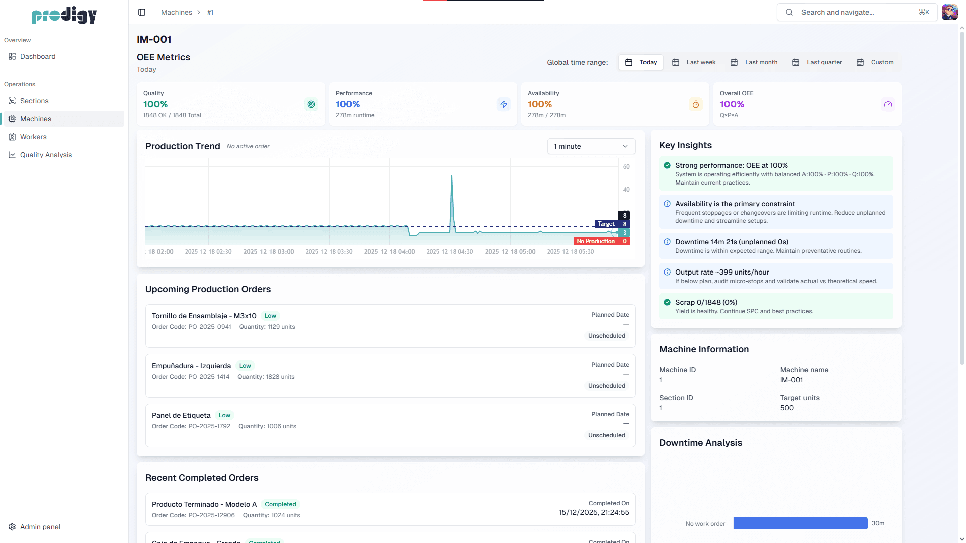Choose the Custom time range option
This screenshot has width=966, height=543.
pyautogui.click(x=875, y=62)
